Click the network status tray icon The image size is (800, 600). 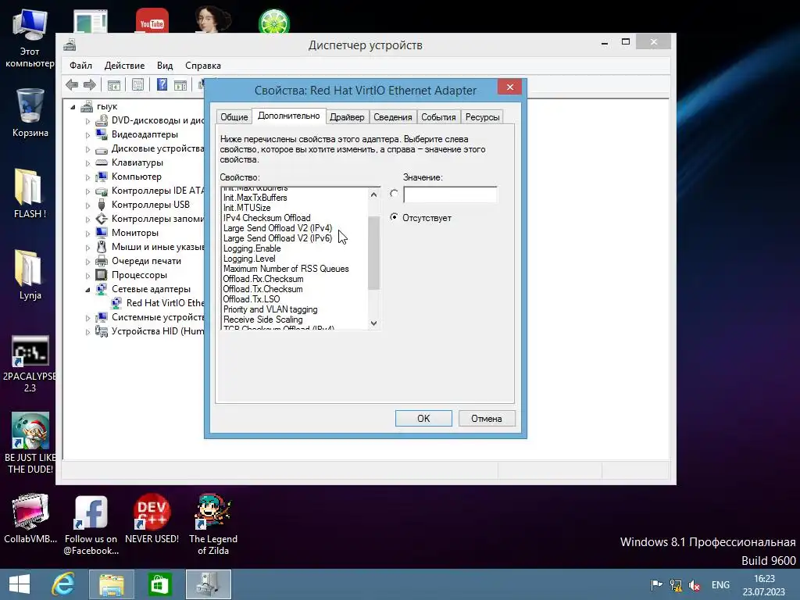click(676, 585)
